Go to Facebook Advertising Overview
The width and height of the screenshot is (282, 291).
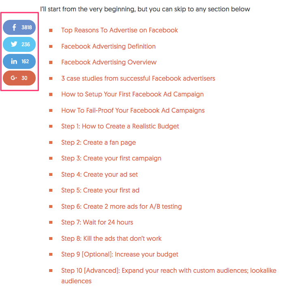click(109, 62)
